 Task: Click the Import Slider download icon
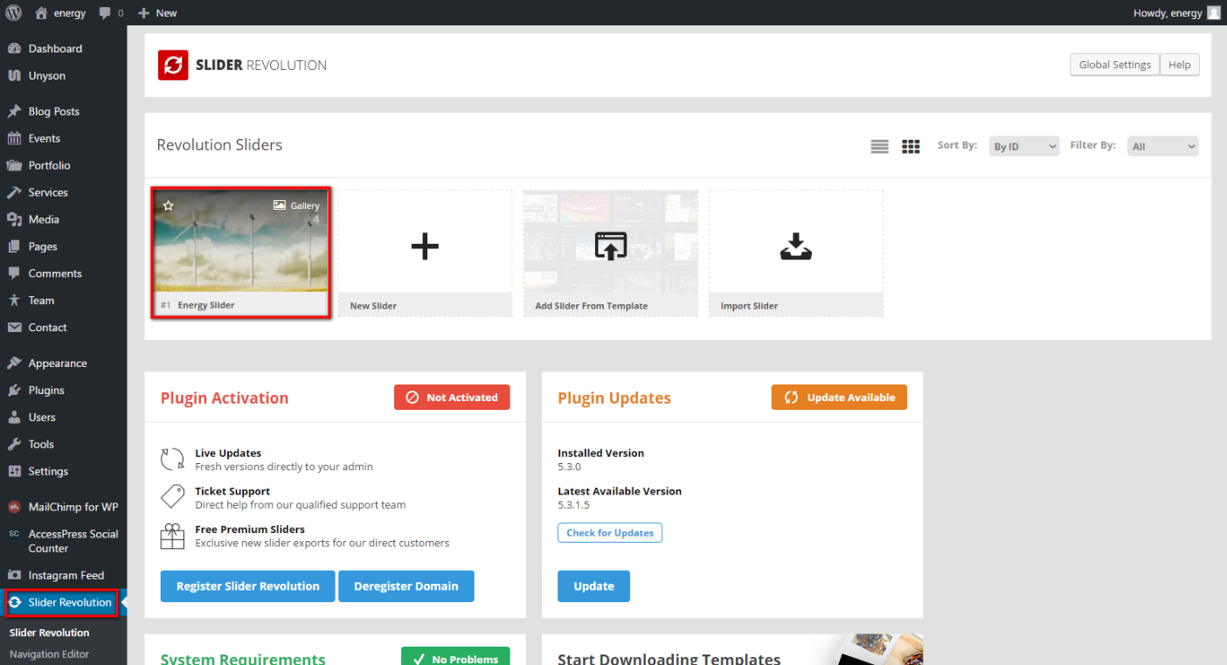(795, 247)
